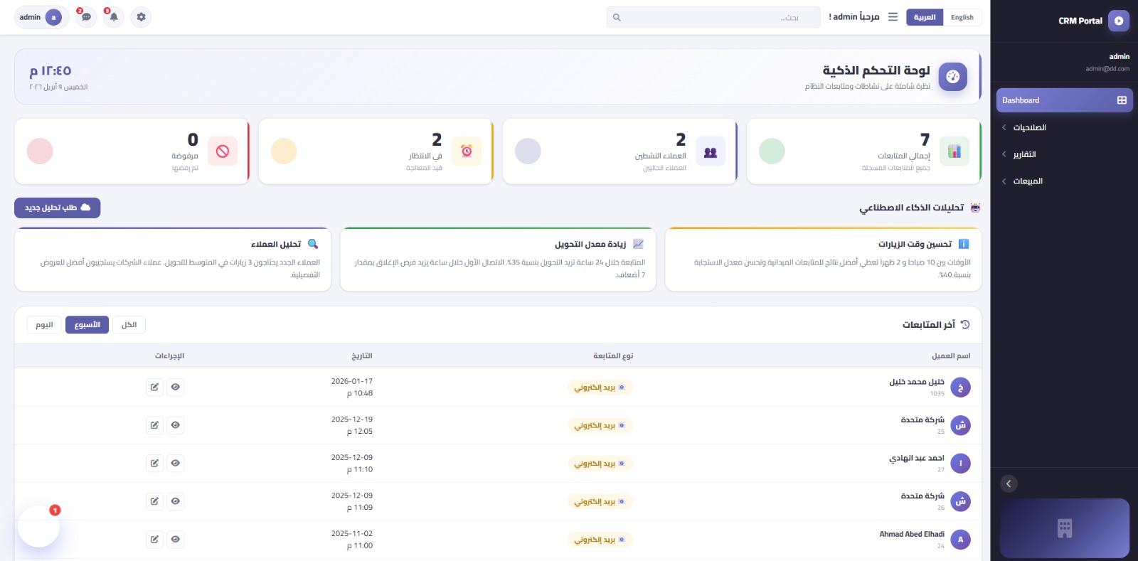Click the 12:45 clock display

50,71
